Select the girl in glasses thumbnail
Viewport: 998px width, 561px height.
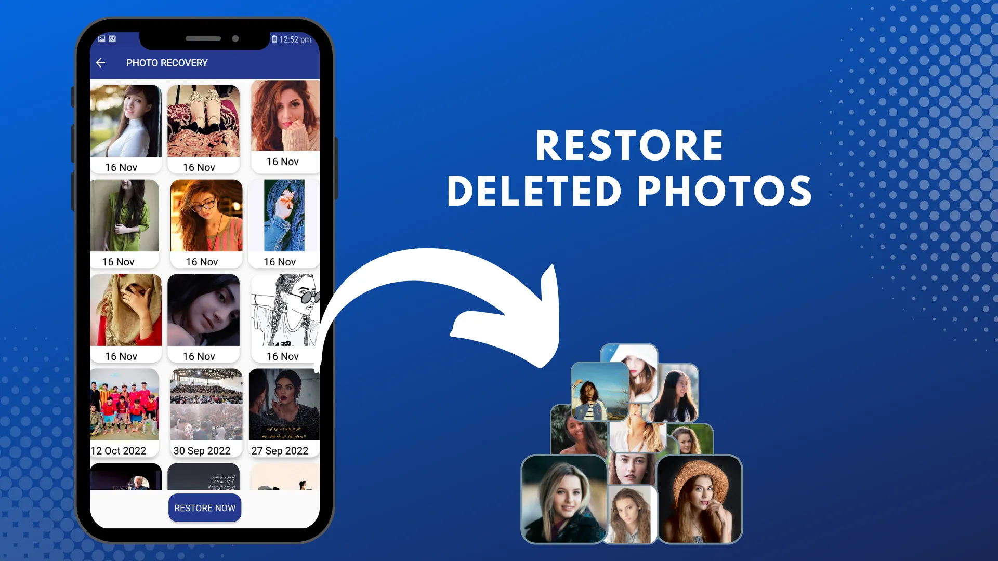coord(206,216)
